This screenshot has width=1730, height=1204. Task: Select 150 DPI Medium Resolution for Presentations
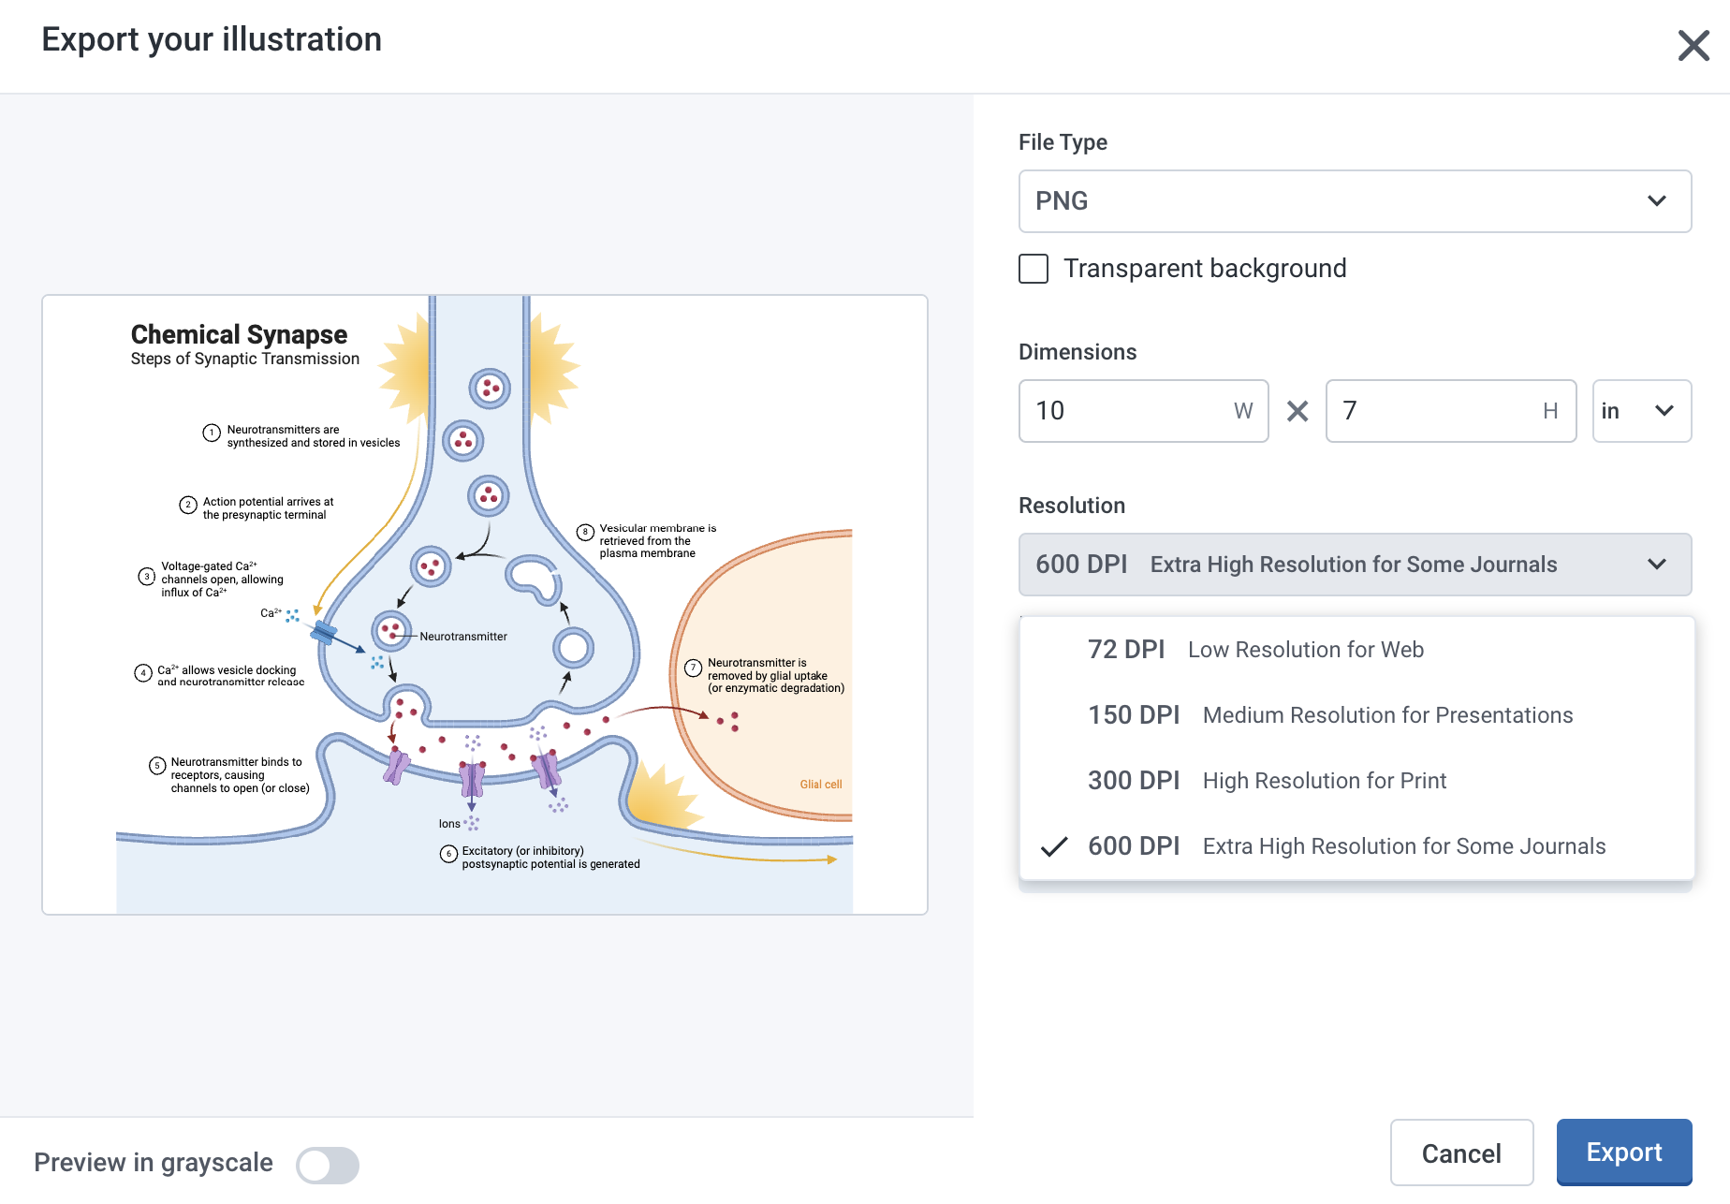[1329, 714]
